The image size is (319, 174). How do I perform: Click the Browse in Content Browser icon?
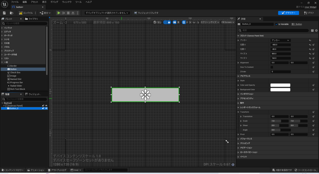coord(11,13)
